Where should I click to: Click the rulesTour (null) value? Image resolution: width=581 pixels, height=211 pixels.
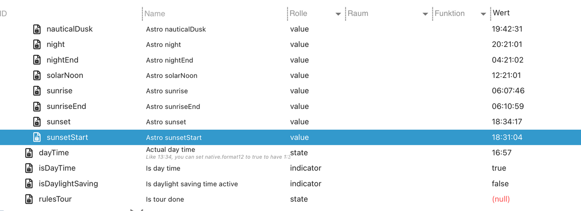[x=501, y=199]
